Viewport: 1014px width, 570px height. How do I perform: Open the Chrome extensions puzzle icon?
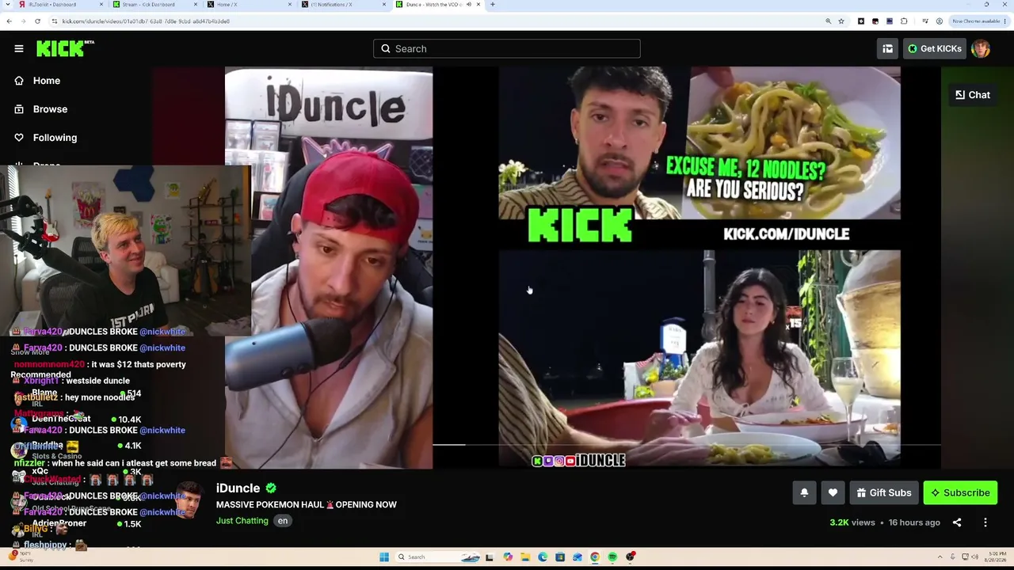pos(904,21)
